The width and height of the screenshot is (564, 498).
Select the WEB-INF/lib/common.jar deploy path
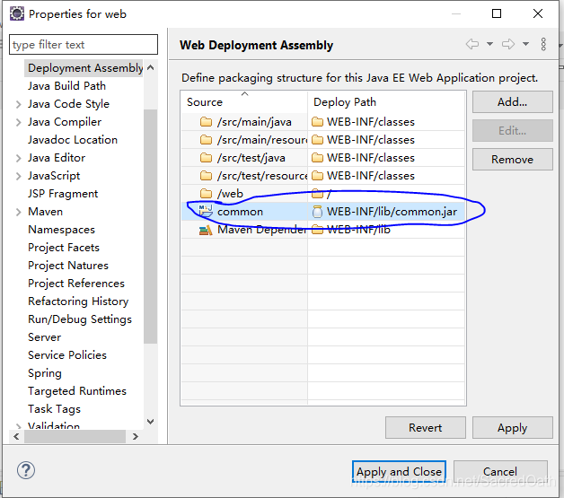coord(386,212)
